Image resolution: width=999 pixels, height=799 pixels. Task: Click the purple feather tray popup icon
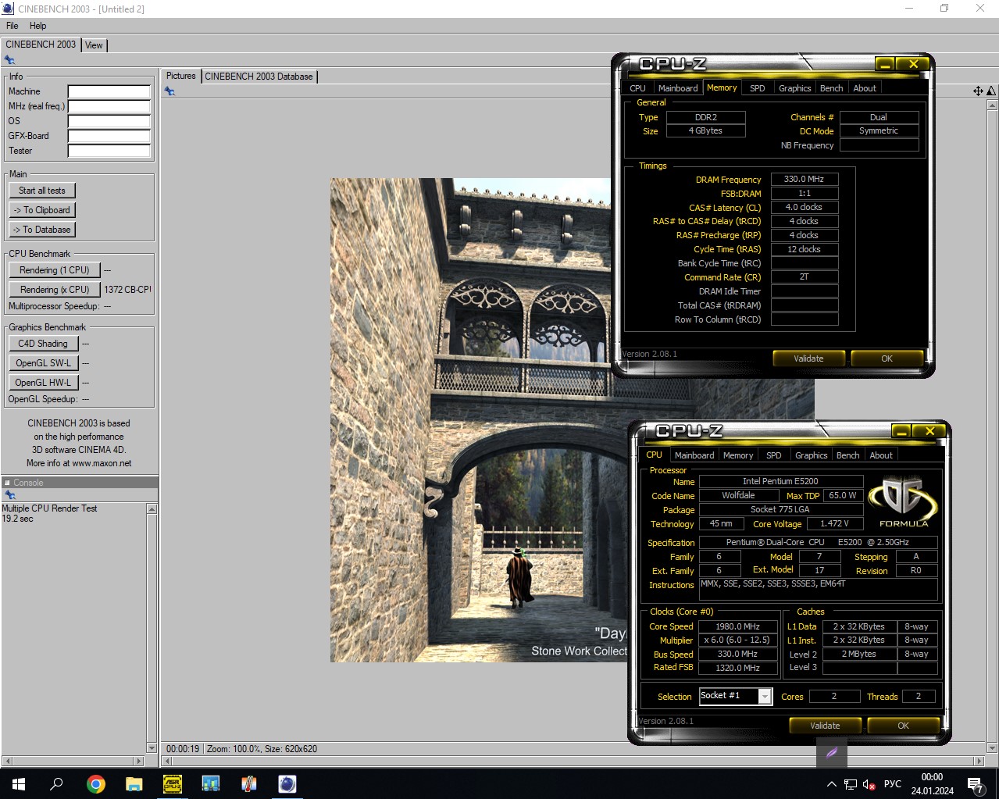tap(832, 753)
